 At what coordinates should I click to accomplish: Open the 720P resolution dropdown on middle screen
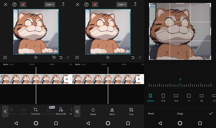pos(122,5)
